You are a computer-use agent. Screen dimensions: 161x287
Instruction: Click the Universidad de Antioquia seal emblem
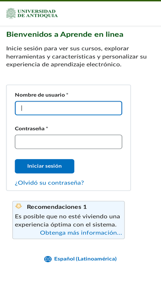[11, 13]
